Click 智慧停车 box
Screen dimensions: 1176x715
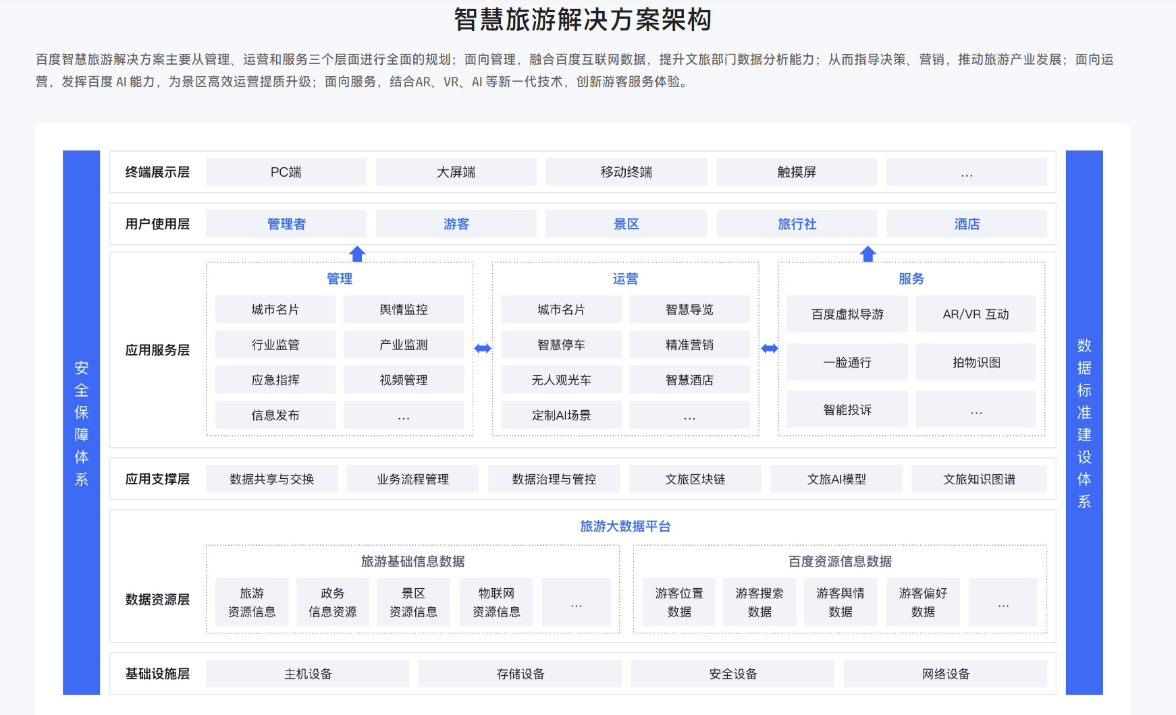pyautogui.click(x=561, y=345)
